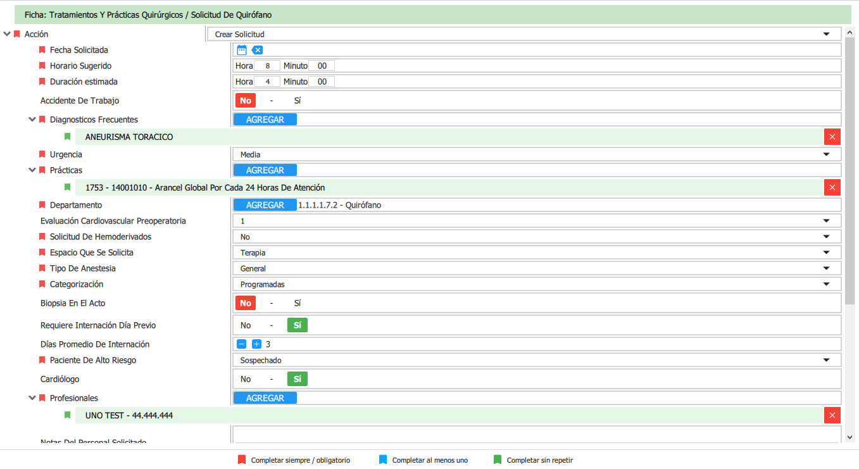Remove the ANEURISMA TORACICO diagnosis entry
Image resolution: width=859 pixels, height=469 pixels.
[832, 137]
